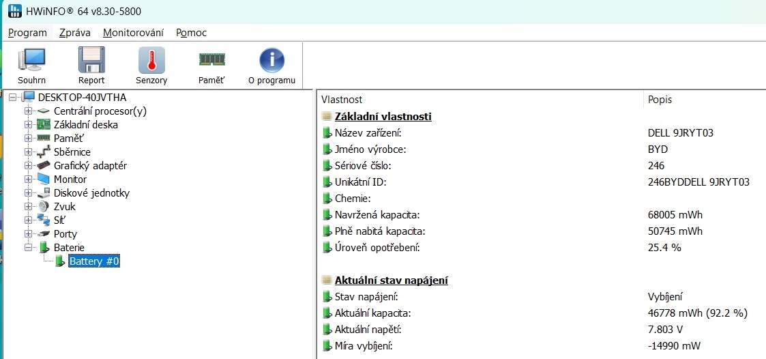Click the Zvuk speaker icon in tree

pyautogui.click(x=44, y=207)
